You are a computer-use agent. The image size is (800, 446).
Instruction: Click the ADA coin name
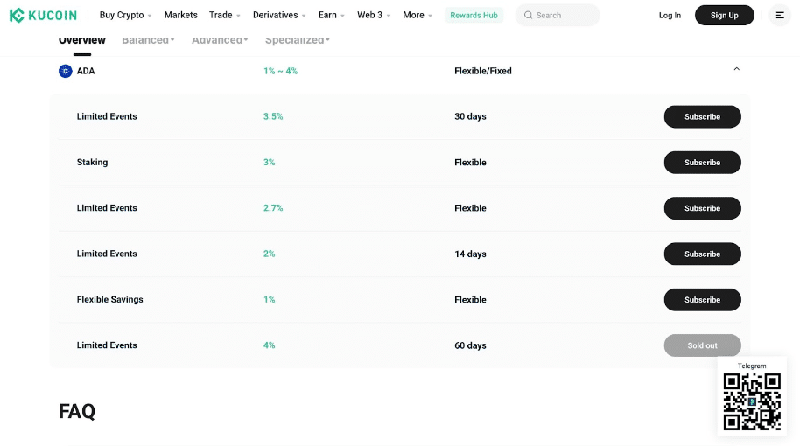click(86, 71)
